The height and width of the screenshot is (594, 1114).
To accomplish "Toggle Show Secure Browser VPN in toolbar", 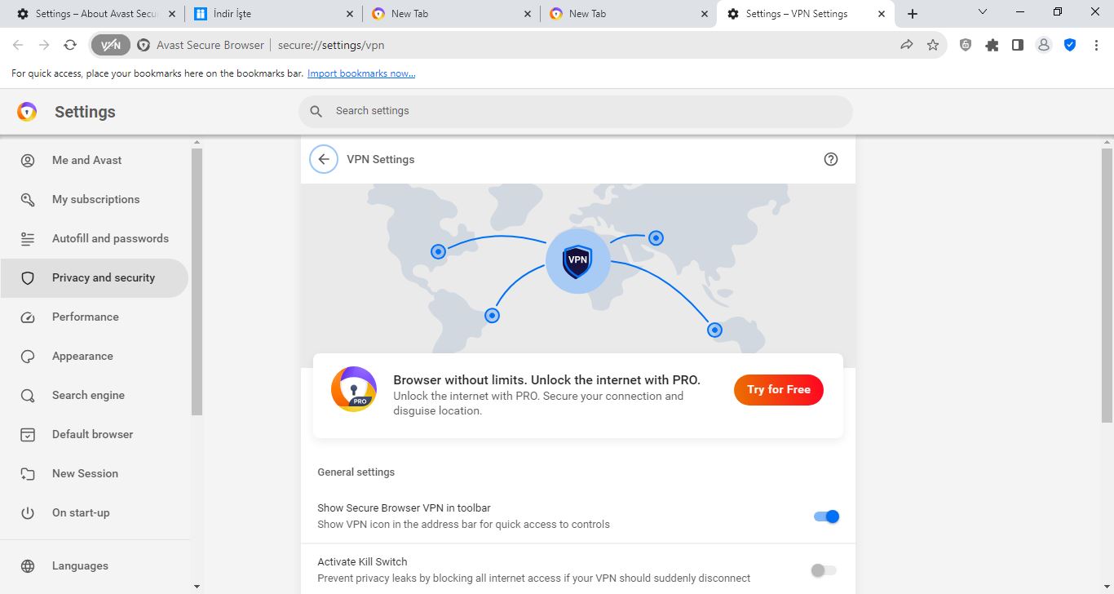I will 826,516.
